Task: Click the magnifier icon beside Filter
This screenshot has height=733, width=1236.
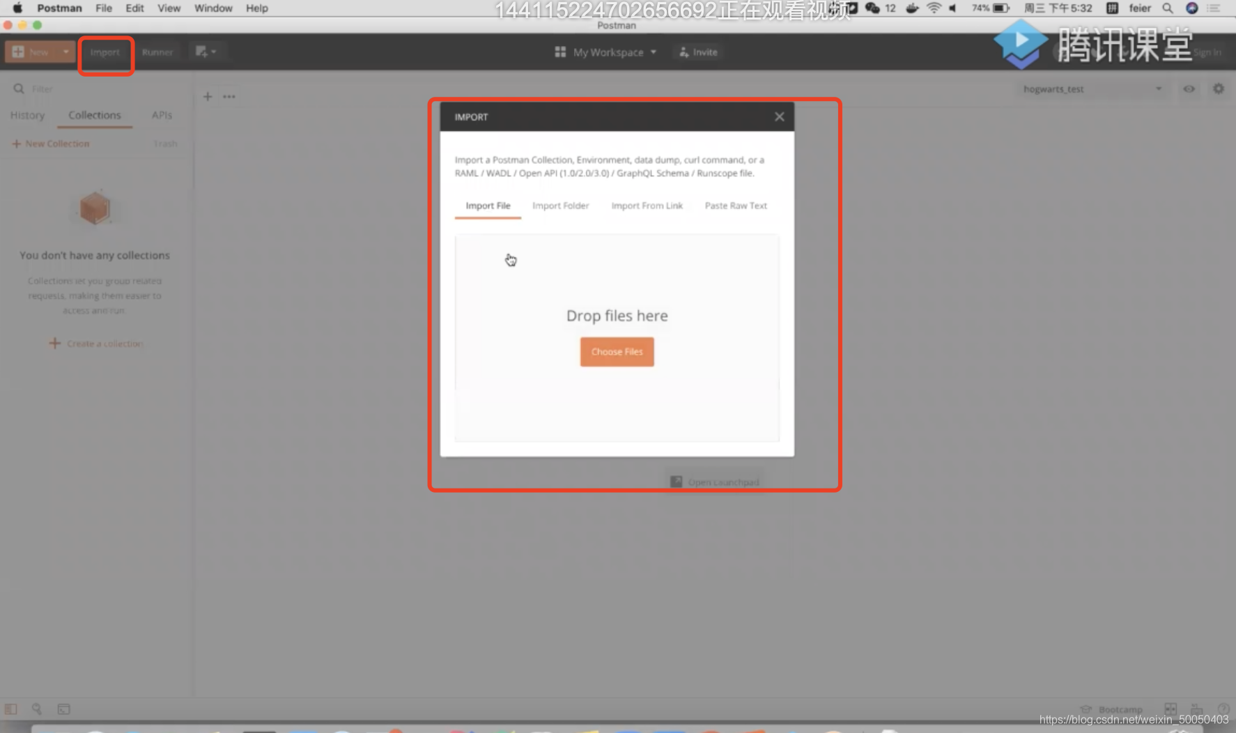Action: [x=19, y=88]
